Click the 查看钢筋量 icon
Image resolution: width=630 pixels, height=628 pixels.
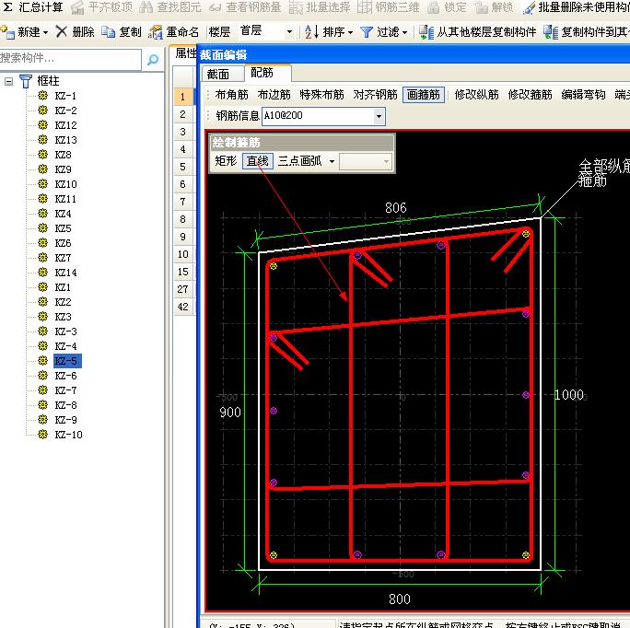tap(215, 7)
